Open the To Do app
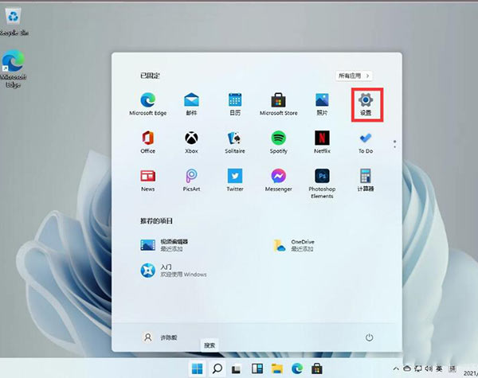 click(x=366, y=142)
